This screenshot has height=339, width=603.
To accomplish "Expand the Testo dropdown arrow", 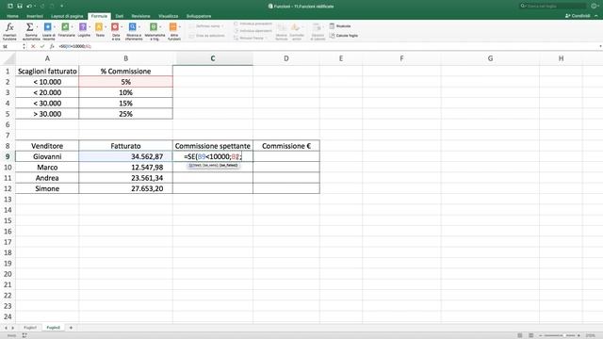I will (x=106, y=27).
